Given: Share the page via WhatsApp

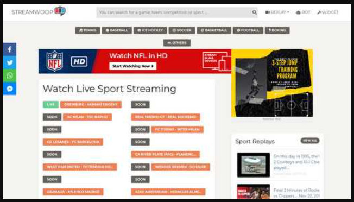Looking at the screenshot, I should click(x=10, y=75).
